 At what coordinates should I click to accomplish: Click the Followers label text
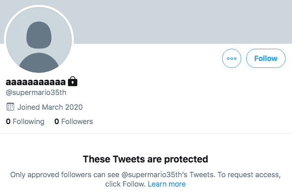click(x=77, y=122)
